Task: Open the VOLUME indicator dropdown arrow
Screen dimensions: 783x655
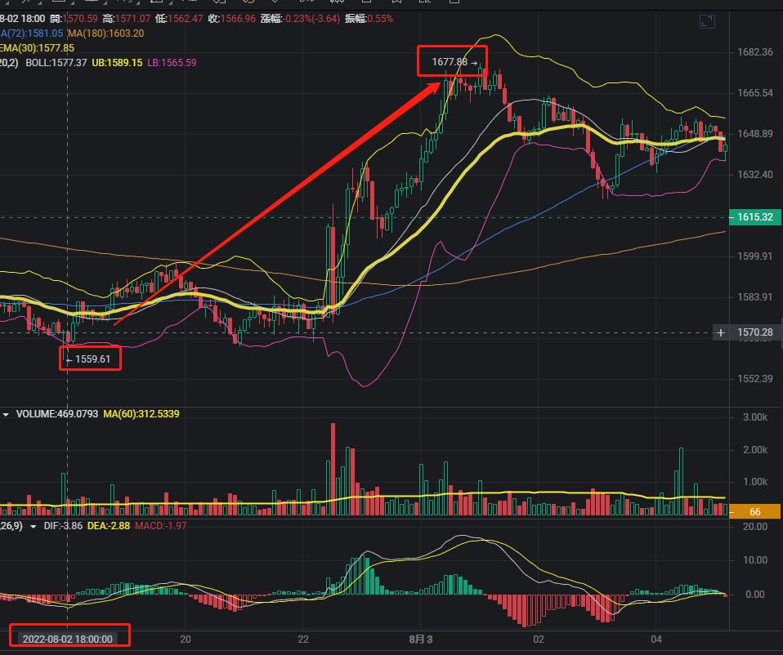Action: point(6,414)
